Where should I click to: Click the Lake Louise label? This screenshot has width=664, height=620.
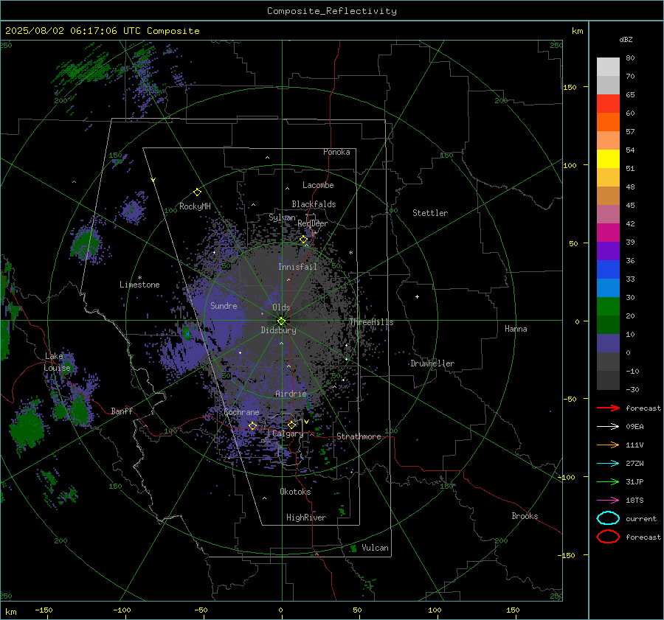click(x=57, y=362)
